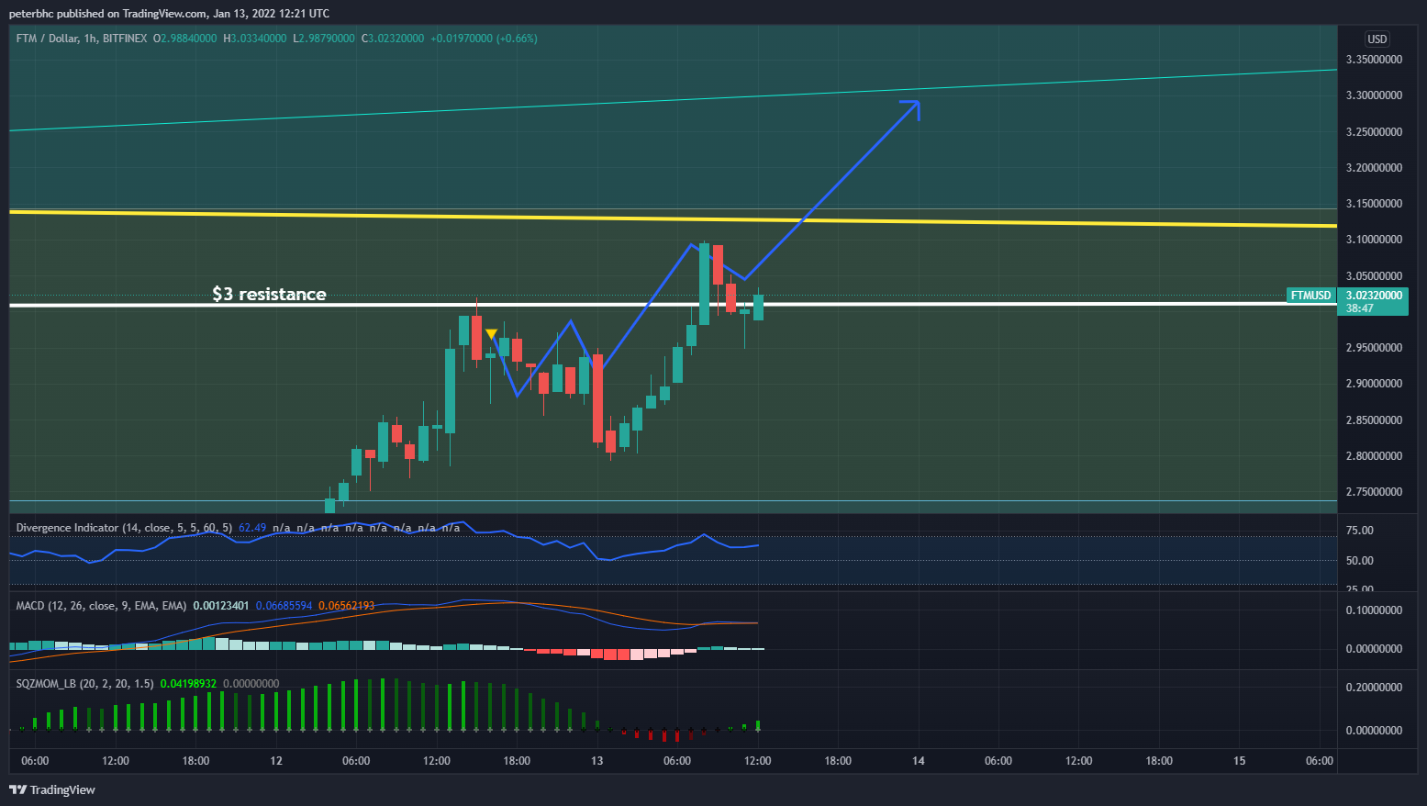Click the date 15 on time axis
Image resolution: width=1427 pixels, height=806 pixels.
(1240, 761)
